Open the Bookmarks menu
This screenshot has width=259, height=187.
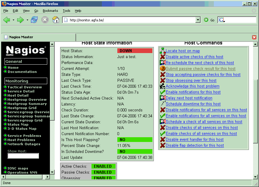(50, 11)
